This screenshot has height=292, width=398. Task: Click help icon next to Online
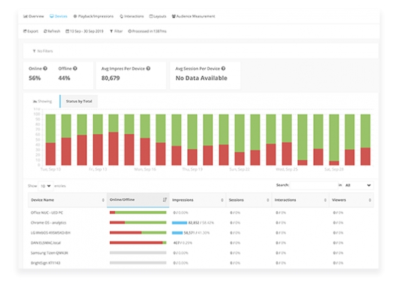[x=45, y=68]
